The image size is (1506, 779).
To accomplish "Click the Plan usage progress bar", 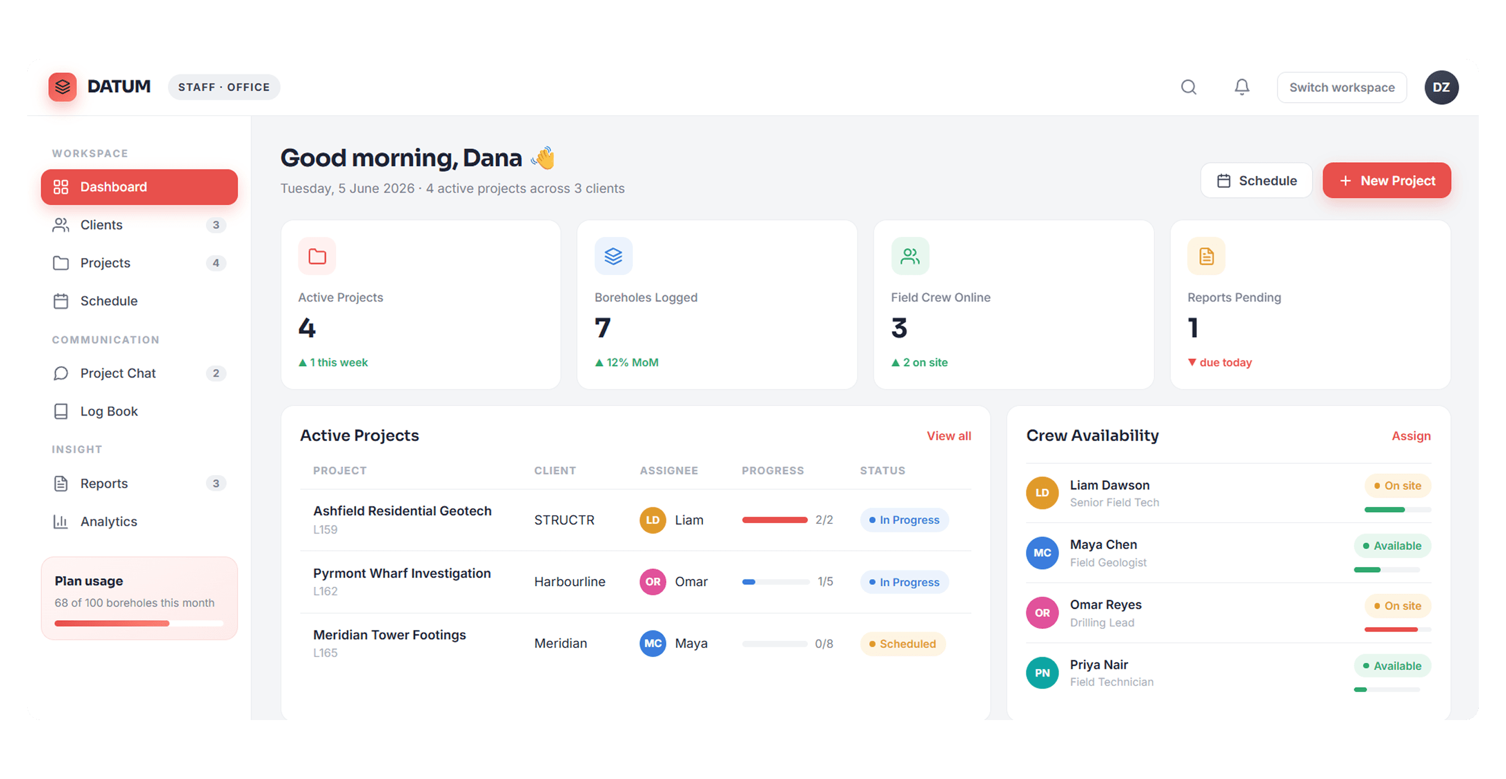I will click(x=139, y=624).
